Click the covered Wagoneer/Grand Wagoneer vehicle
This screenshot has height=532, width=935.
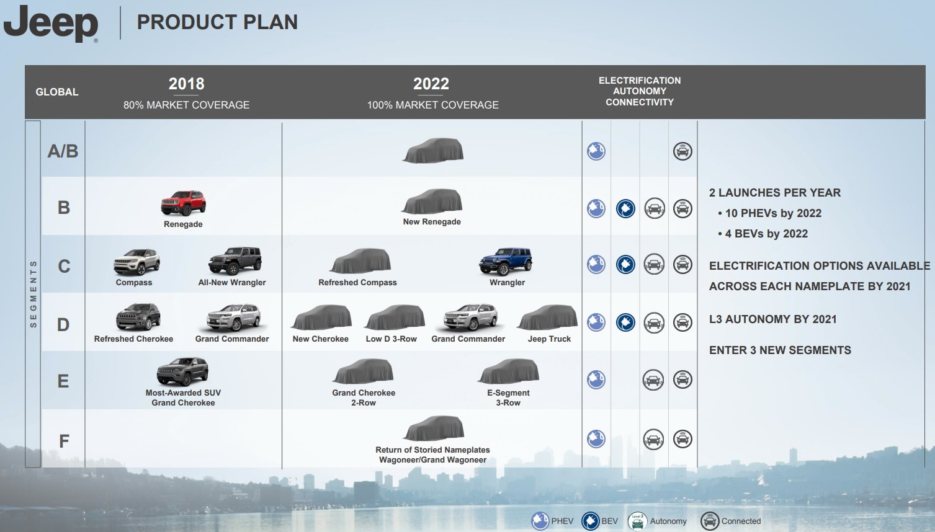(x=434, y=428)
